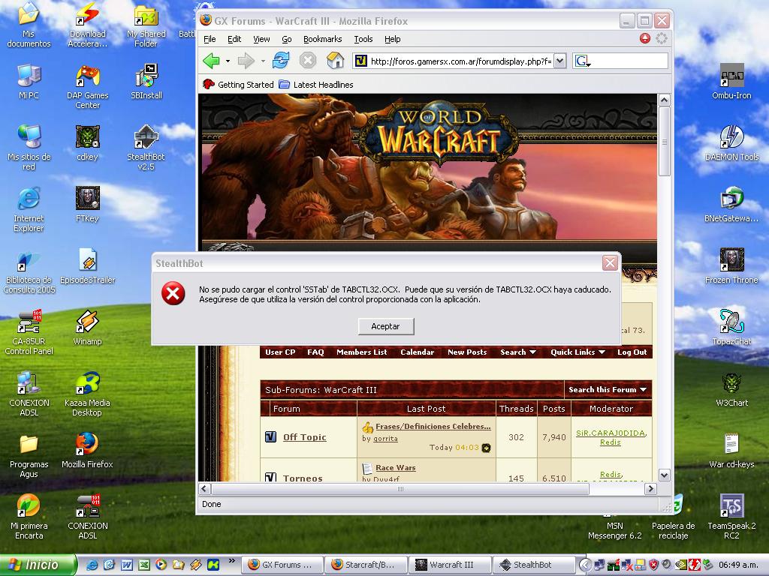
Task: Select the FTKey desktop icon
Action: tap(87, 205)
